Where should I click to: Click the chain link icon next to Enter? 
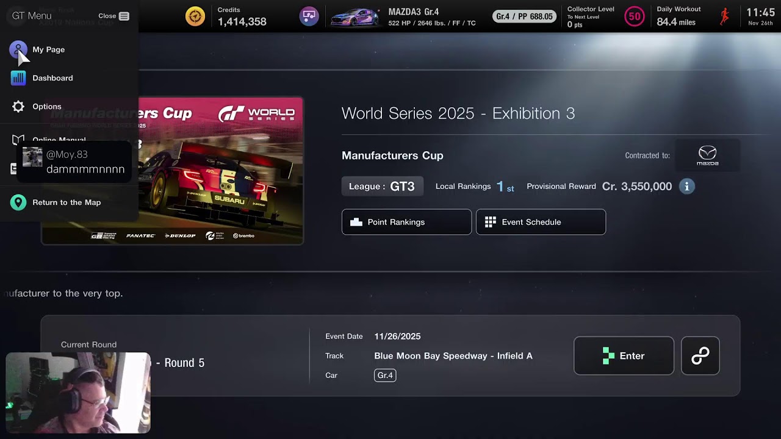pos(700,355)
